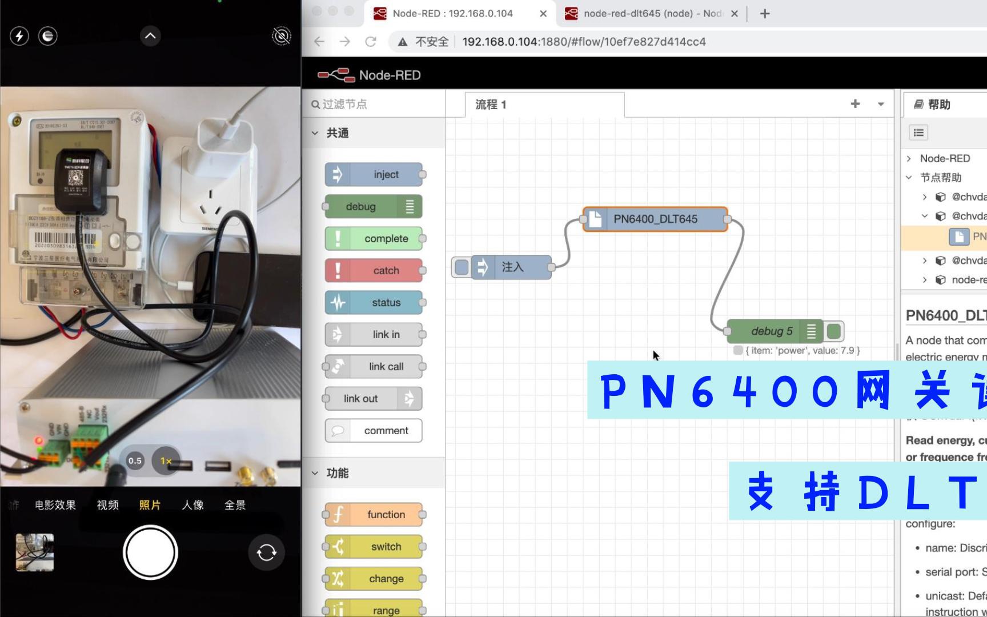Click the 不安全 security warning icon
987x617 pixels.
pos(403,42)
